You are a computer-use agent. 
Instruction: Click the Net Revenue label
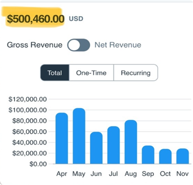(x=118, y=45)
